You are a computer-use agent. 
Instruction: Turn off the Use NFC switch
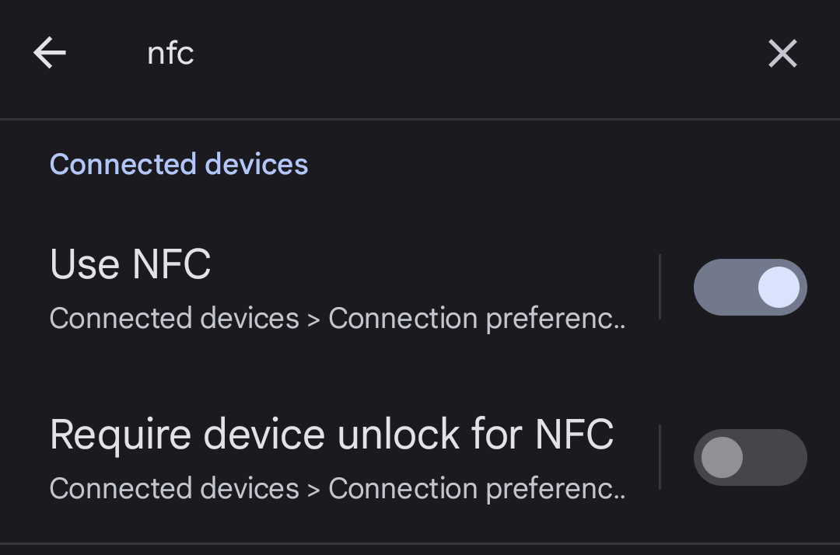click(750, 287)
